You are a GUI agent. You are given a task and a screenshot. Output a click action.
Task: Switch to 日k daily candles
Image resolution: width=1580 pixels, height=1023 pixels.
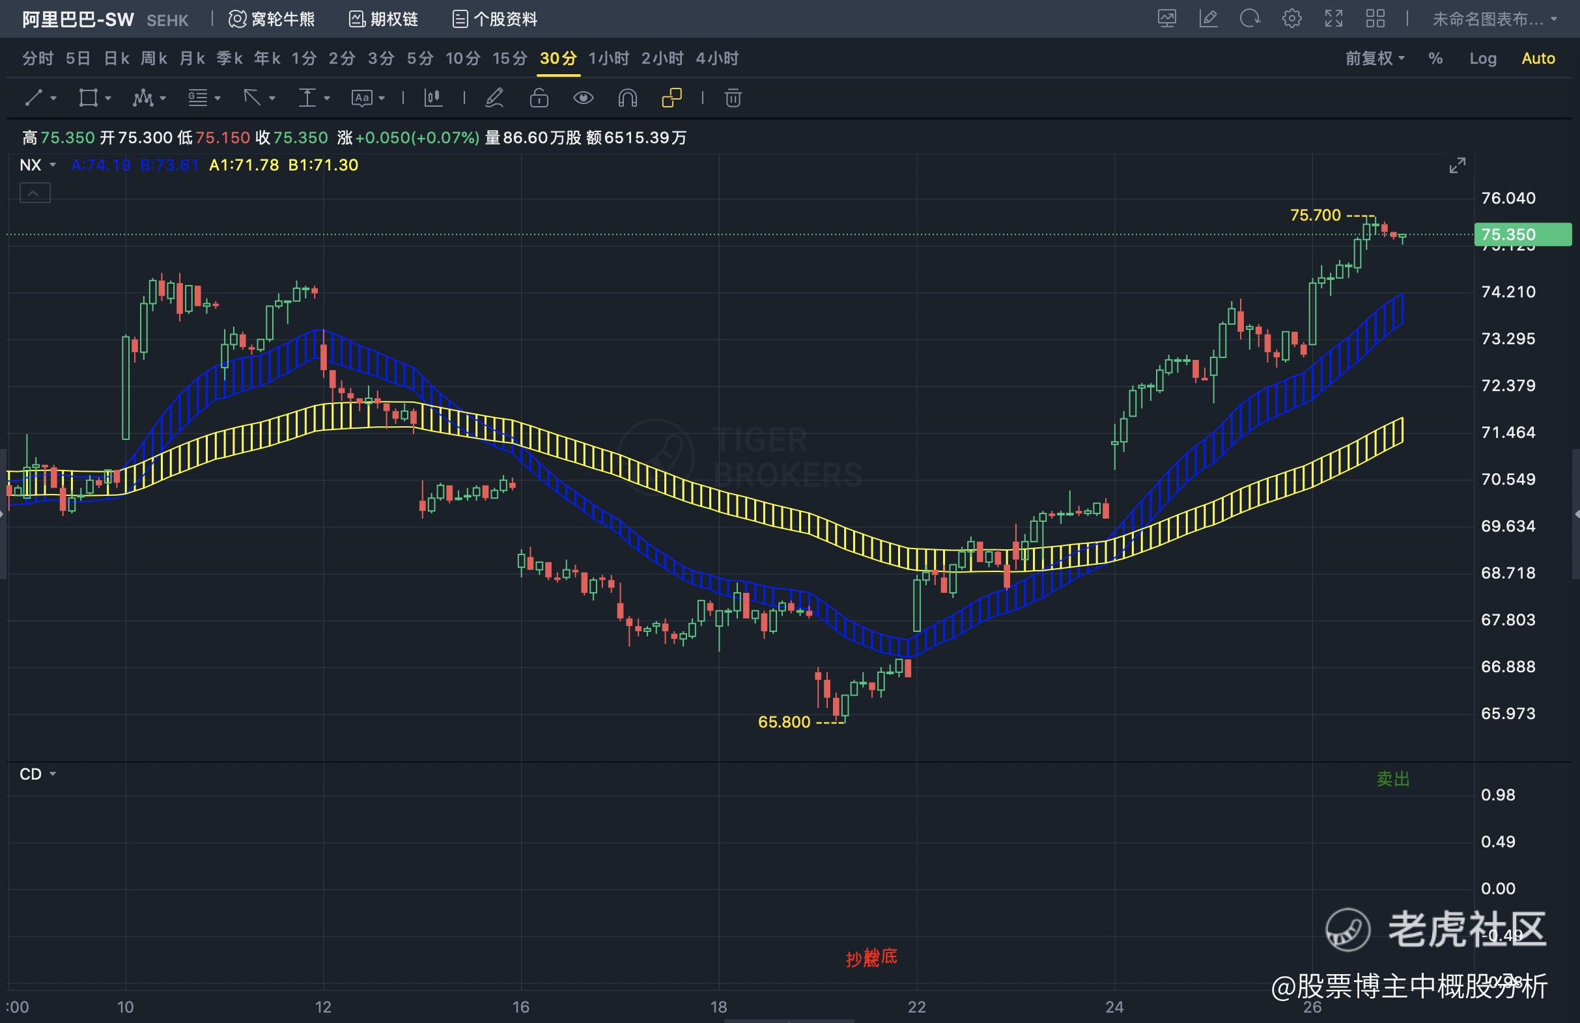116,59
